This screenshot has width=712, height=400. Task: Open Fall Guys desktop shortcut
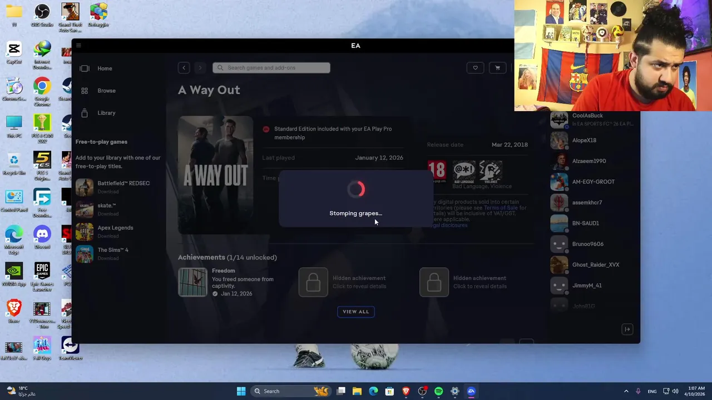pyautogui.click(x=42, y=349)
